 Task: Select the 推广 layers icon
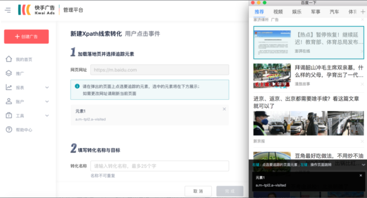point(9,73)
